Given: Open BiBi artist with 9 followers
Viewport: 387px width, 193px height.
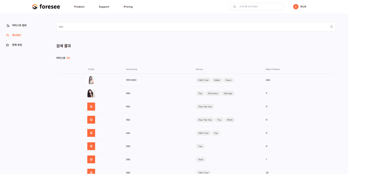Looking at the screenshot, I should (x=128, y=93).
